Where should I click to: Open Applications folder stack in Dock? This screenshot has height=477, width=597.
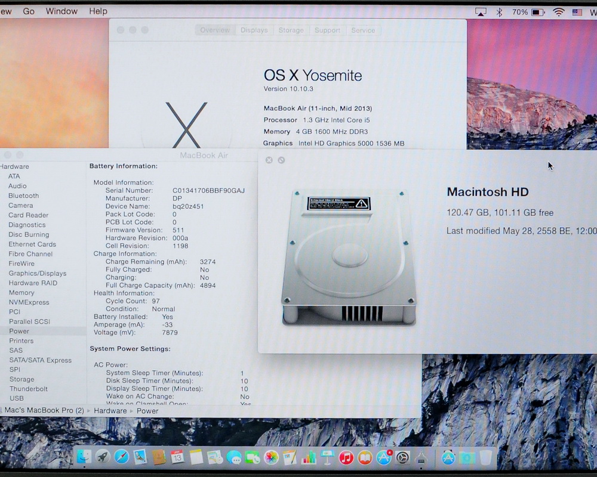[448, 457]
